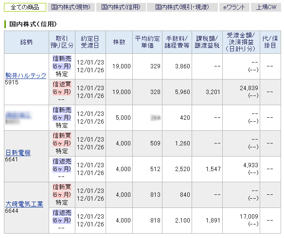Click the 株数 column header

click(x=119, y=42)
